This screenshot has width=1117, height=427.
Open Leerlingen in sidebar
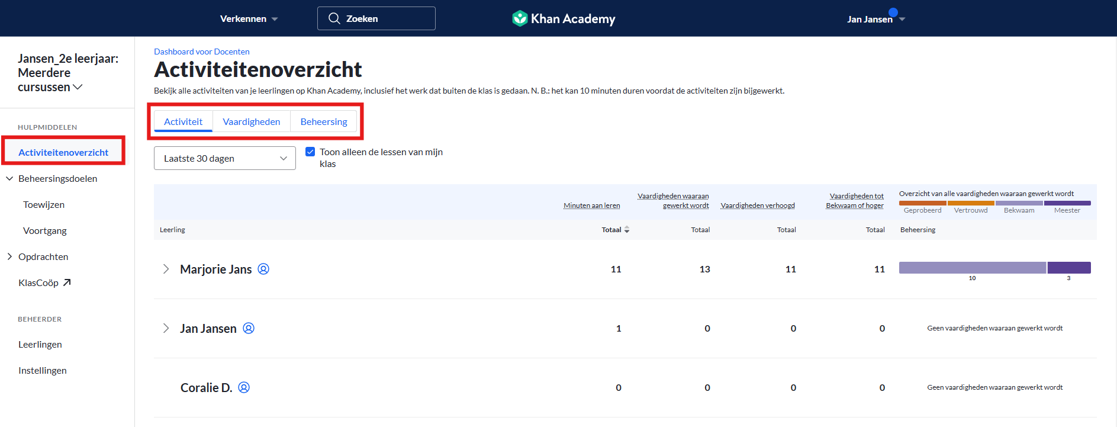[40, 344]
